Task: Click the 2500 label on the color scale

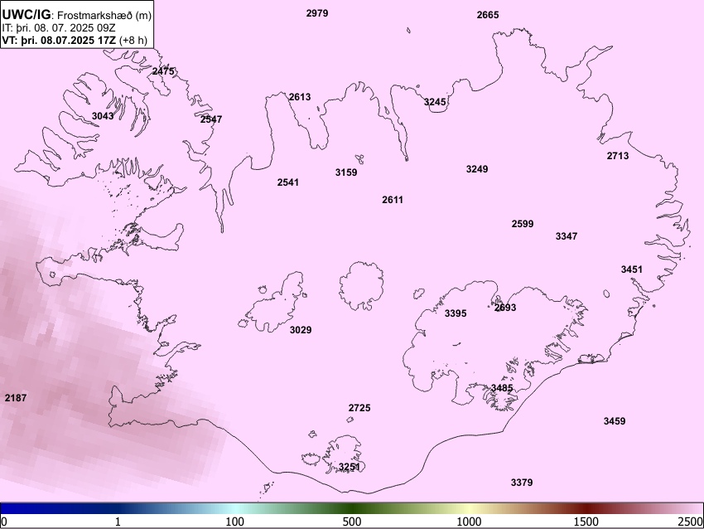Action: tap(691, 522)
